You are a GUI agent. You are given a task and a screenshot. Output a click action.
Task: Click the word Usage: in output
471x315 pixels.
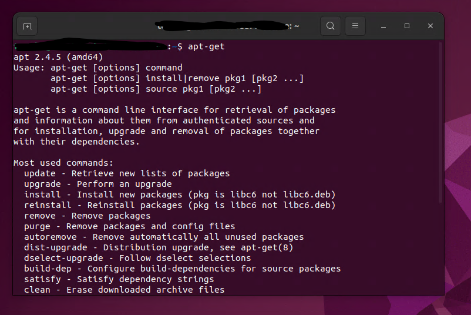click(29, 68)
